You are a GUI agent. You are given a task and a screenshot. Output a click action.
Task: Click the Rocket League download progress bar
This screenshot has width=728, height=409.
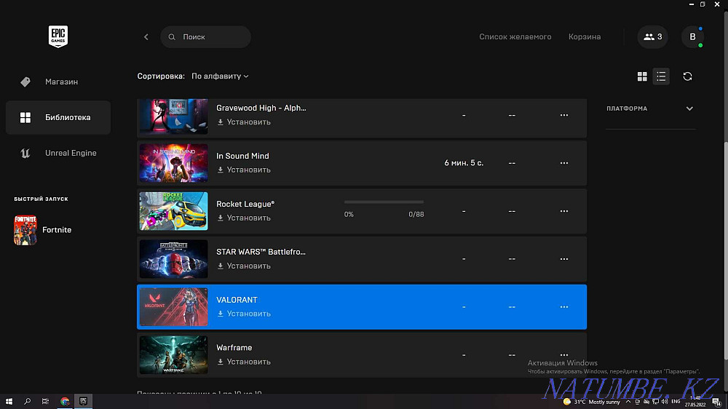click(x=384, y=202)
